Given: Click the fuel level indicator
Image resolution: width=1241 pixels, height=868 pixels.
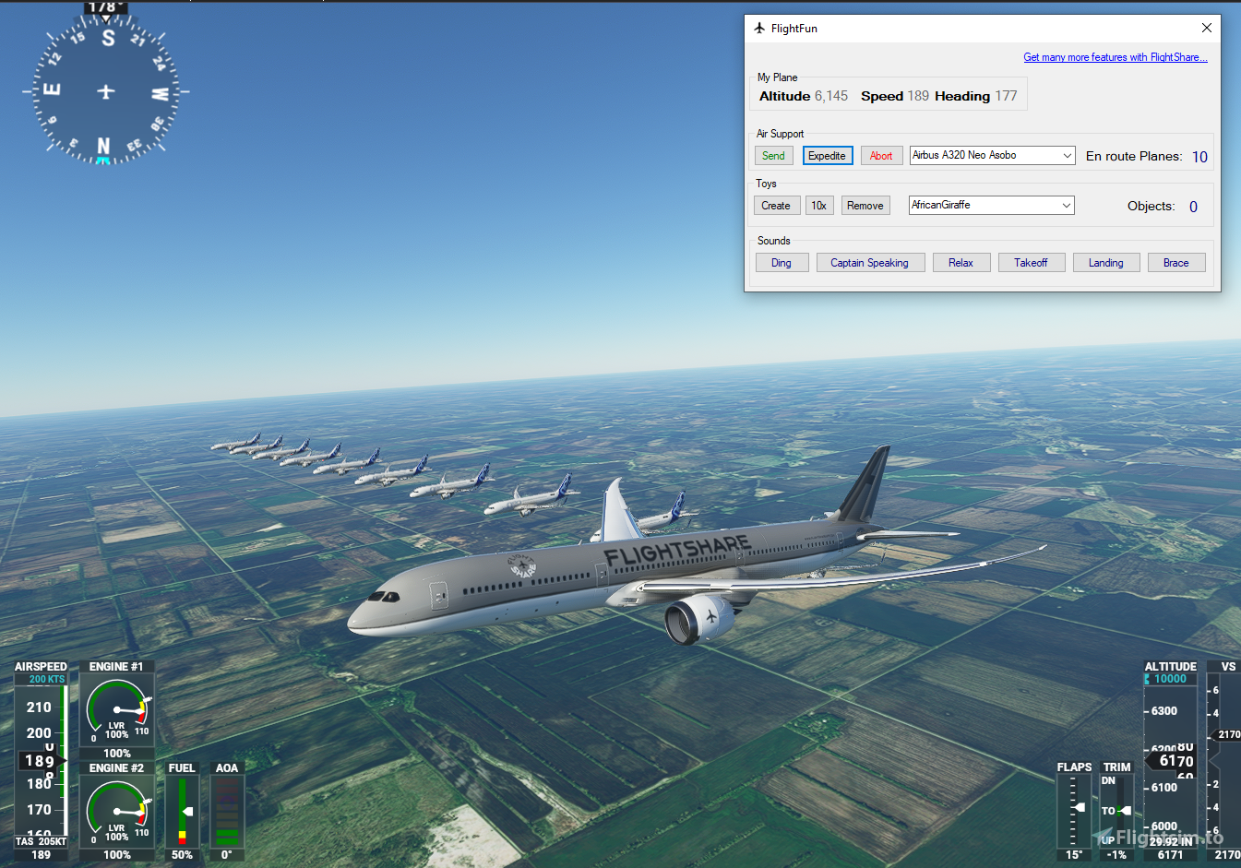Looking at the screenshot, I should pyautogui.click(x=182, y=812).
